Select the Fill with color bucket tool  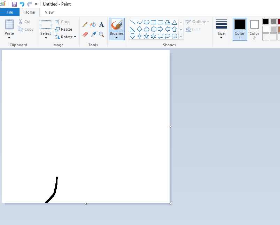click(93, 25)
